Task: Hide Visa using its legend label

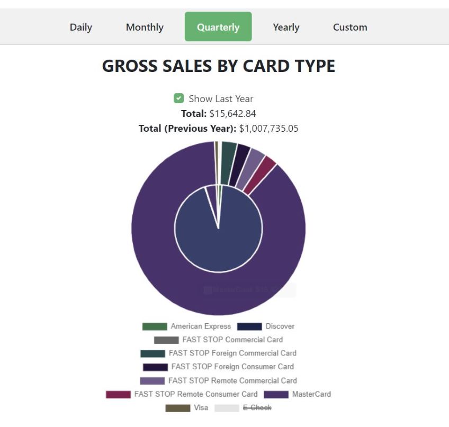Action: pyautogui.click(x=201, y=408)
